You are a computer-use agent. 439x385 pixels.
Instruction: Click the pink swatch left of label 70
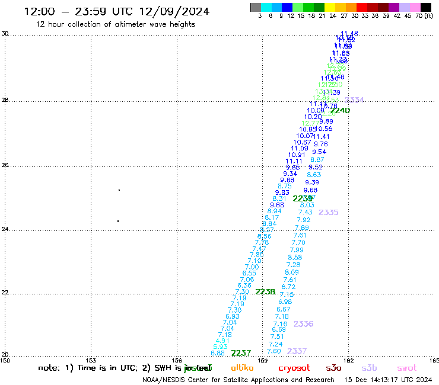coord(415,7)
